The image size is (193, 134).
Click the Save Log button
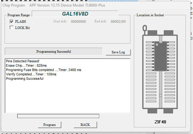pos(118,52)
